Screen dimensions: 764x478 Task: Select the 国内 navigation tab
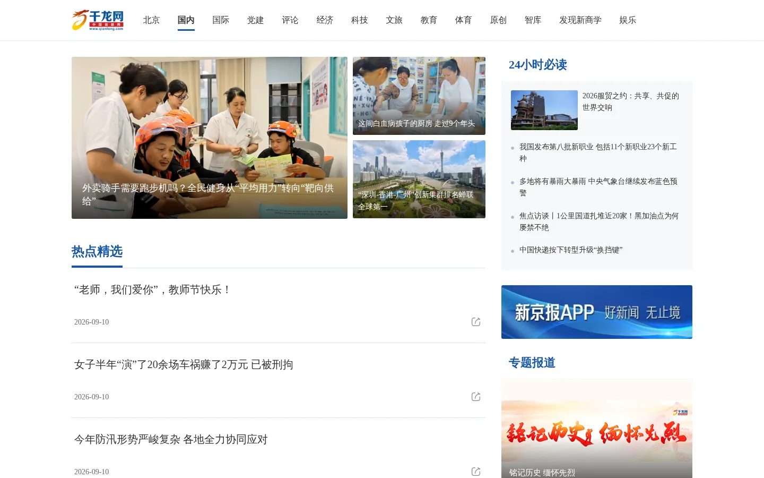pyautogui.click(x=186, y=20)
